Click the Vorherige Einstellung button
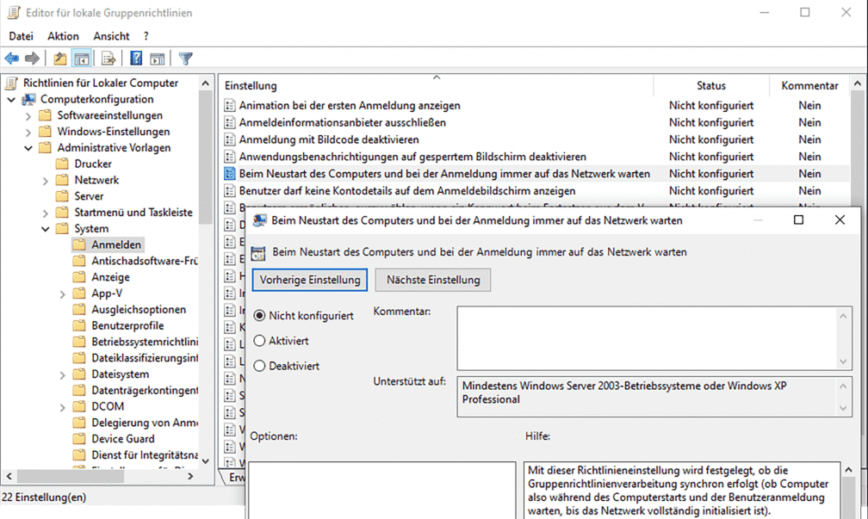Viewport: 868px width, 519px height. pyautogui.click(x=309, y=280)
